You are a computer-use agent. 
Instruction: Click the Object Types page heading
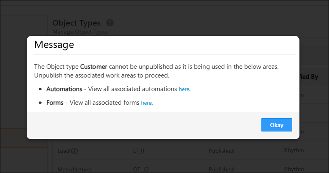76,23
